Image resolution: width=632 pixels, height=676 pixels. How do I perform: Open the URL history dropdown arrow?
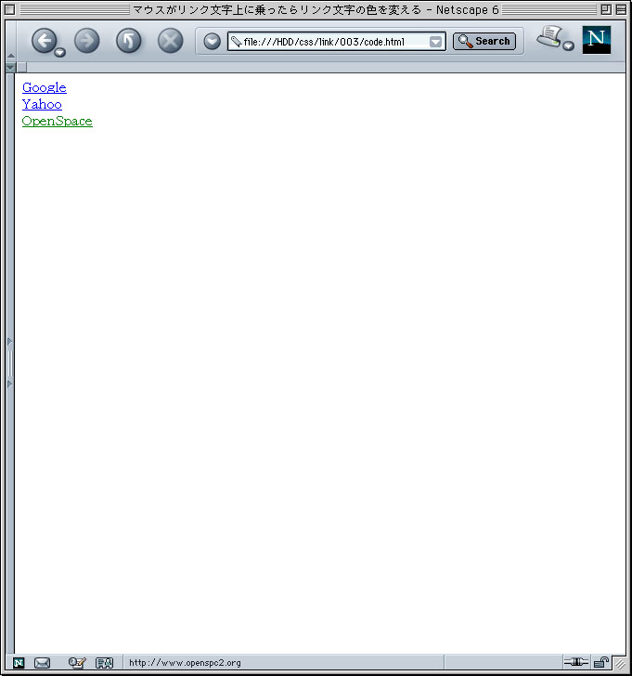click(x=435, y=42)
